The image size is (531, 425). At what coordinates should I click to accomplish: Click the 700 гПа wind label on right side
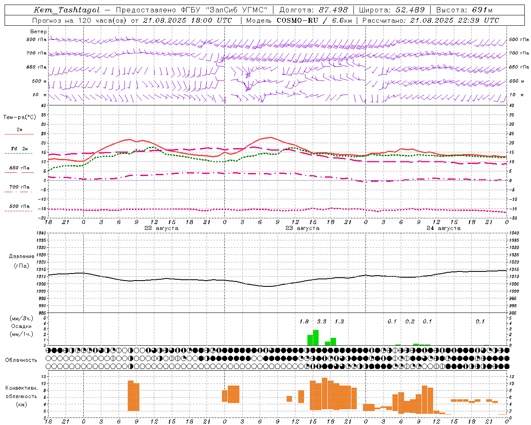point(519,53)
